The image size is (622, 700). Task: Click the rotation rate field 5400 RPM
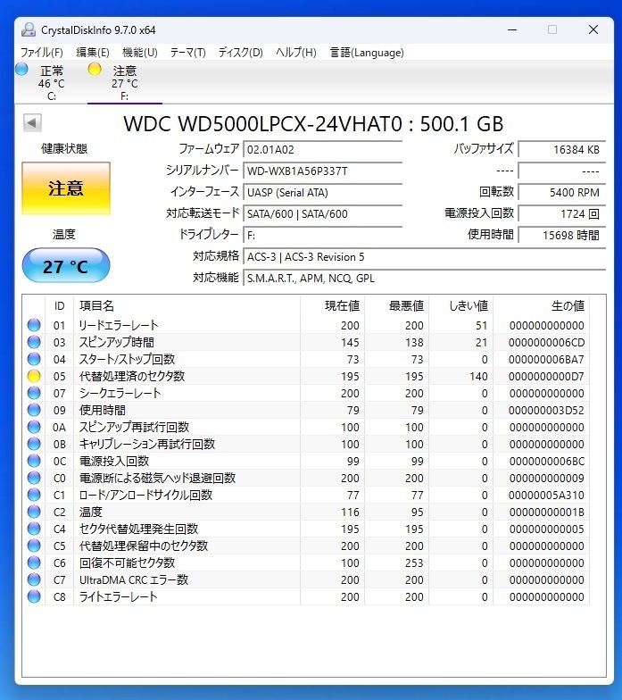click(x=562, y=193)
